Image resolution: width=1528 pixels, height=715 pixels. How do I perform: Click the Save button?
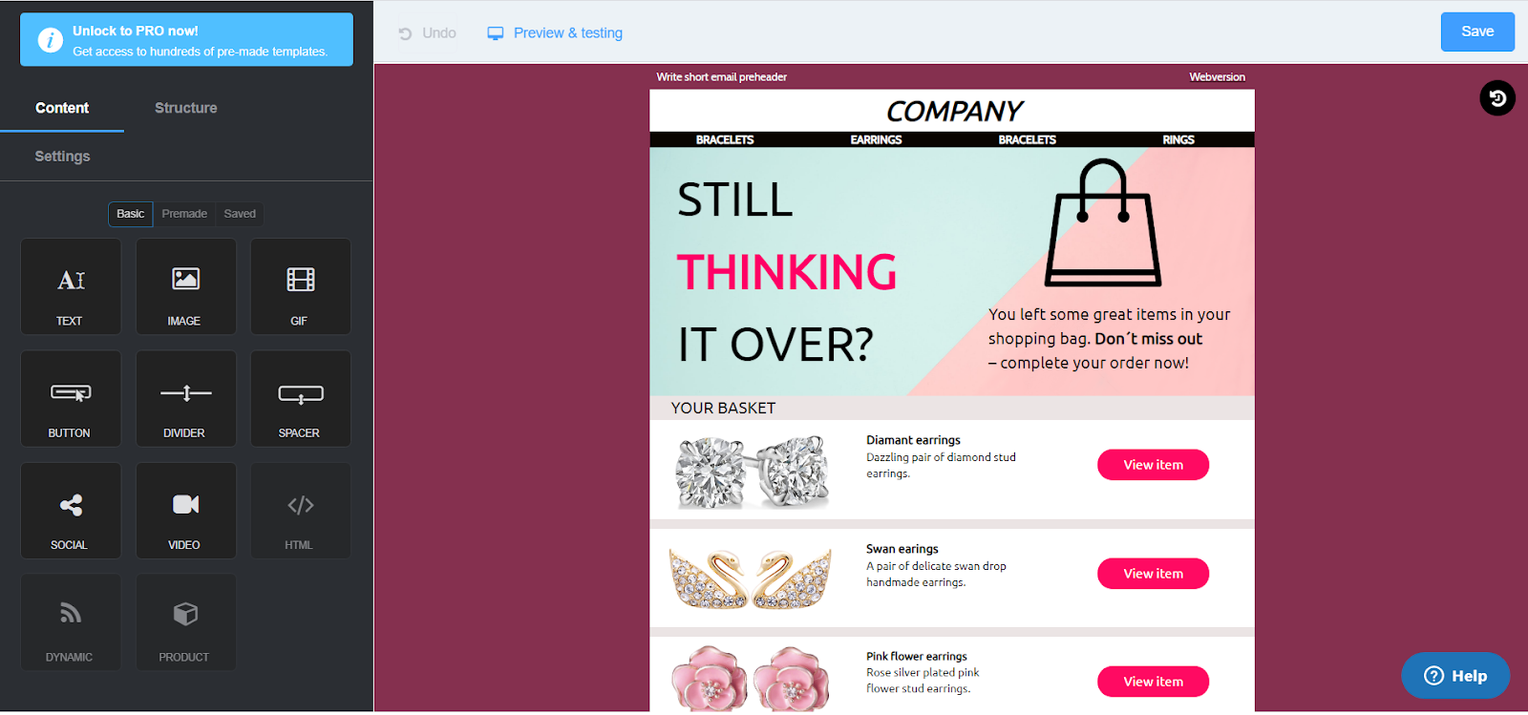(1477, 32)
